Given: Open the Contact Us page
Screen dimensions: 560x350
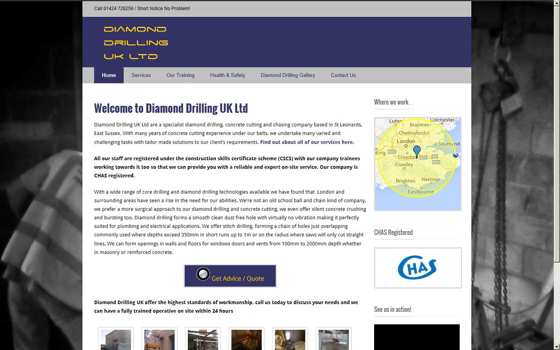Looking at the screenshot, I should 343,75.
